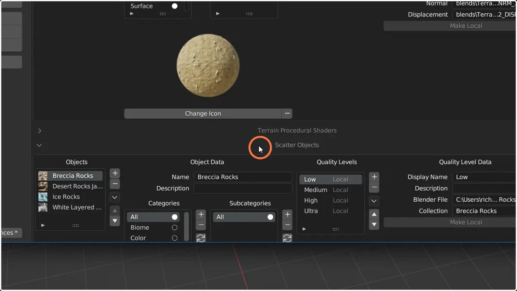Screen dimensions: 517x291
Task: Click Display Name field showing Low
Action: click(x=484, y=177)
